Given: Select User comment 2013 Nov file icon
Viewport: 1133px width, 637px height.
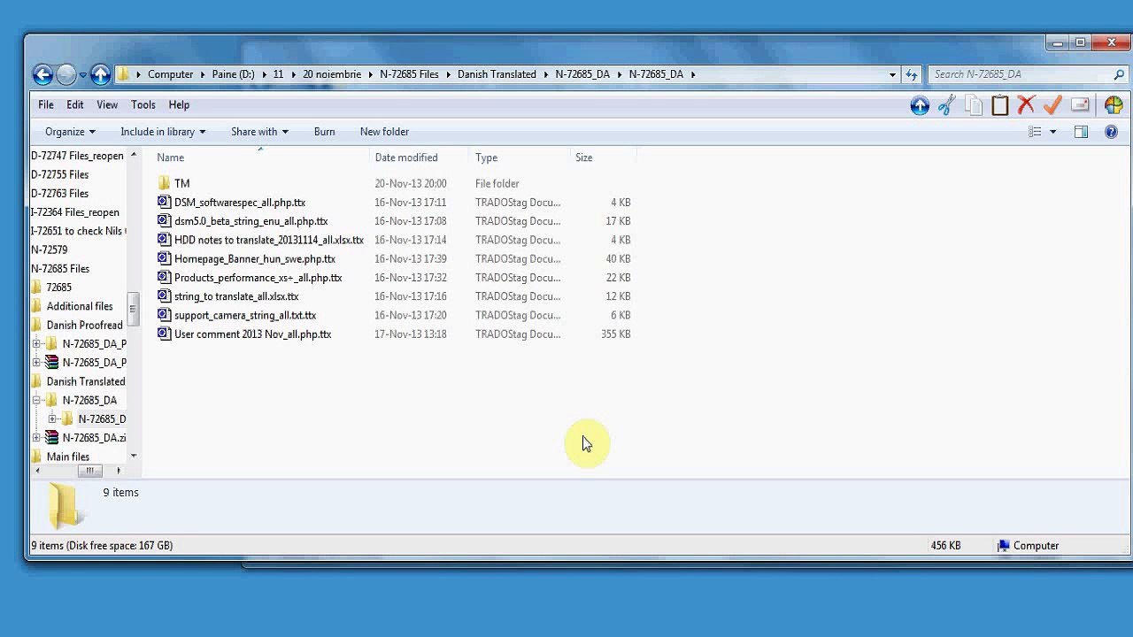Looking at the screenshot, I should (x=164, y=334).
